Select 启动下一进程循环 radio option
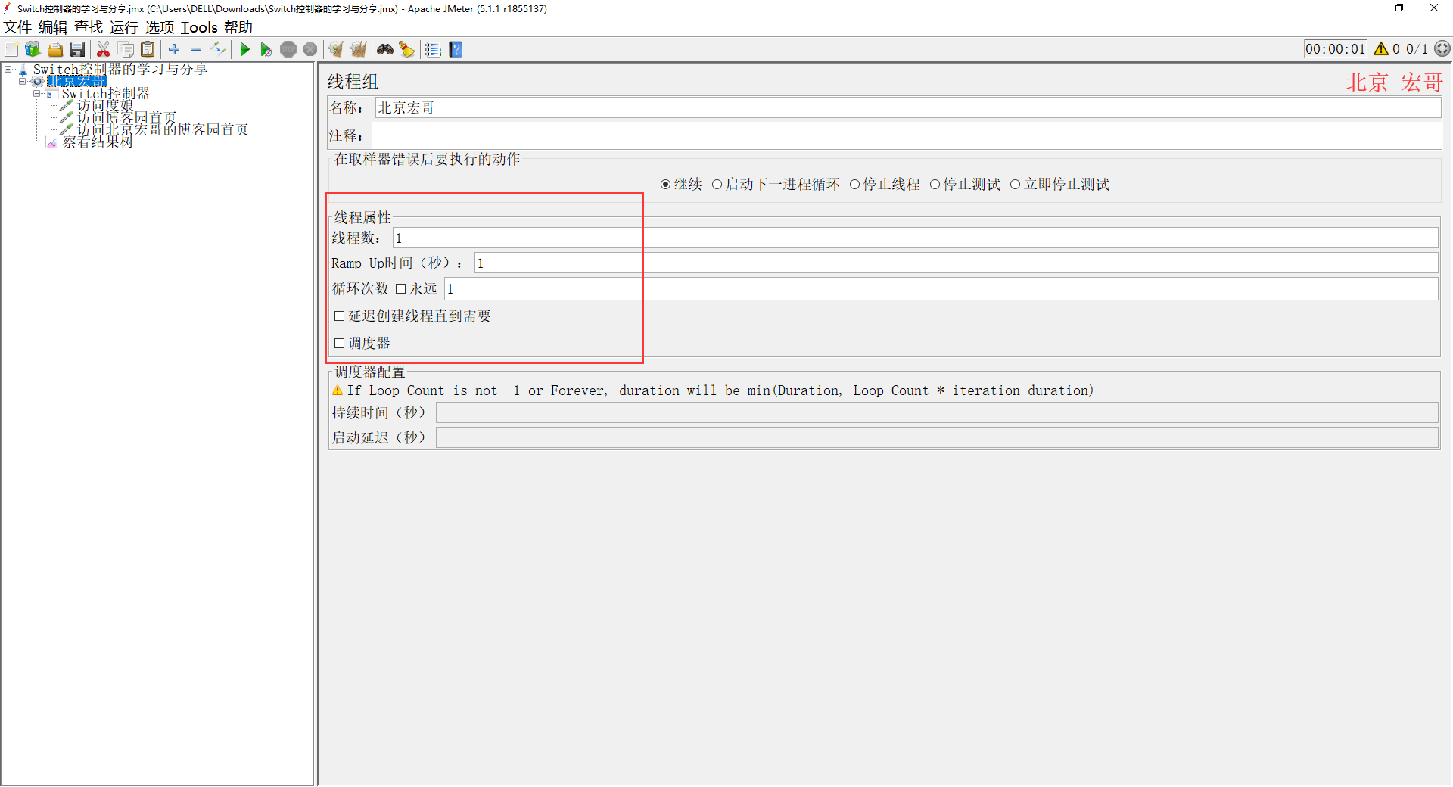This screenshot has width=1453, height=787. click(x=717, y=185)
